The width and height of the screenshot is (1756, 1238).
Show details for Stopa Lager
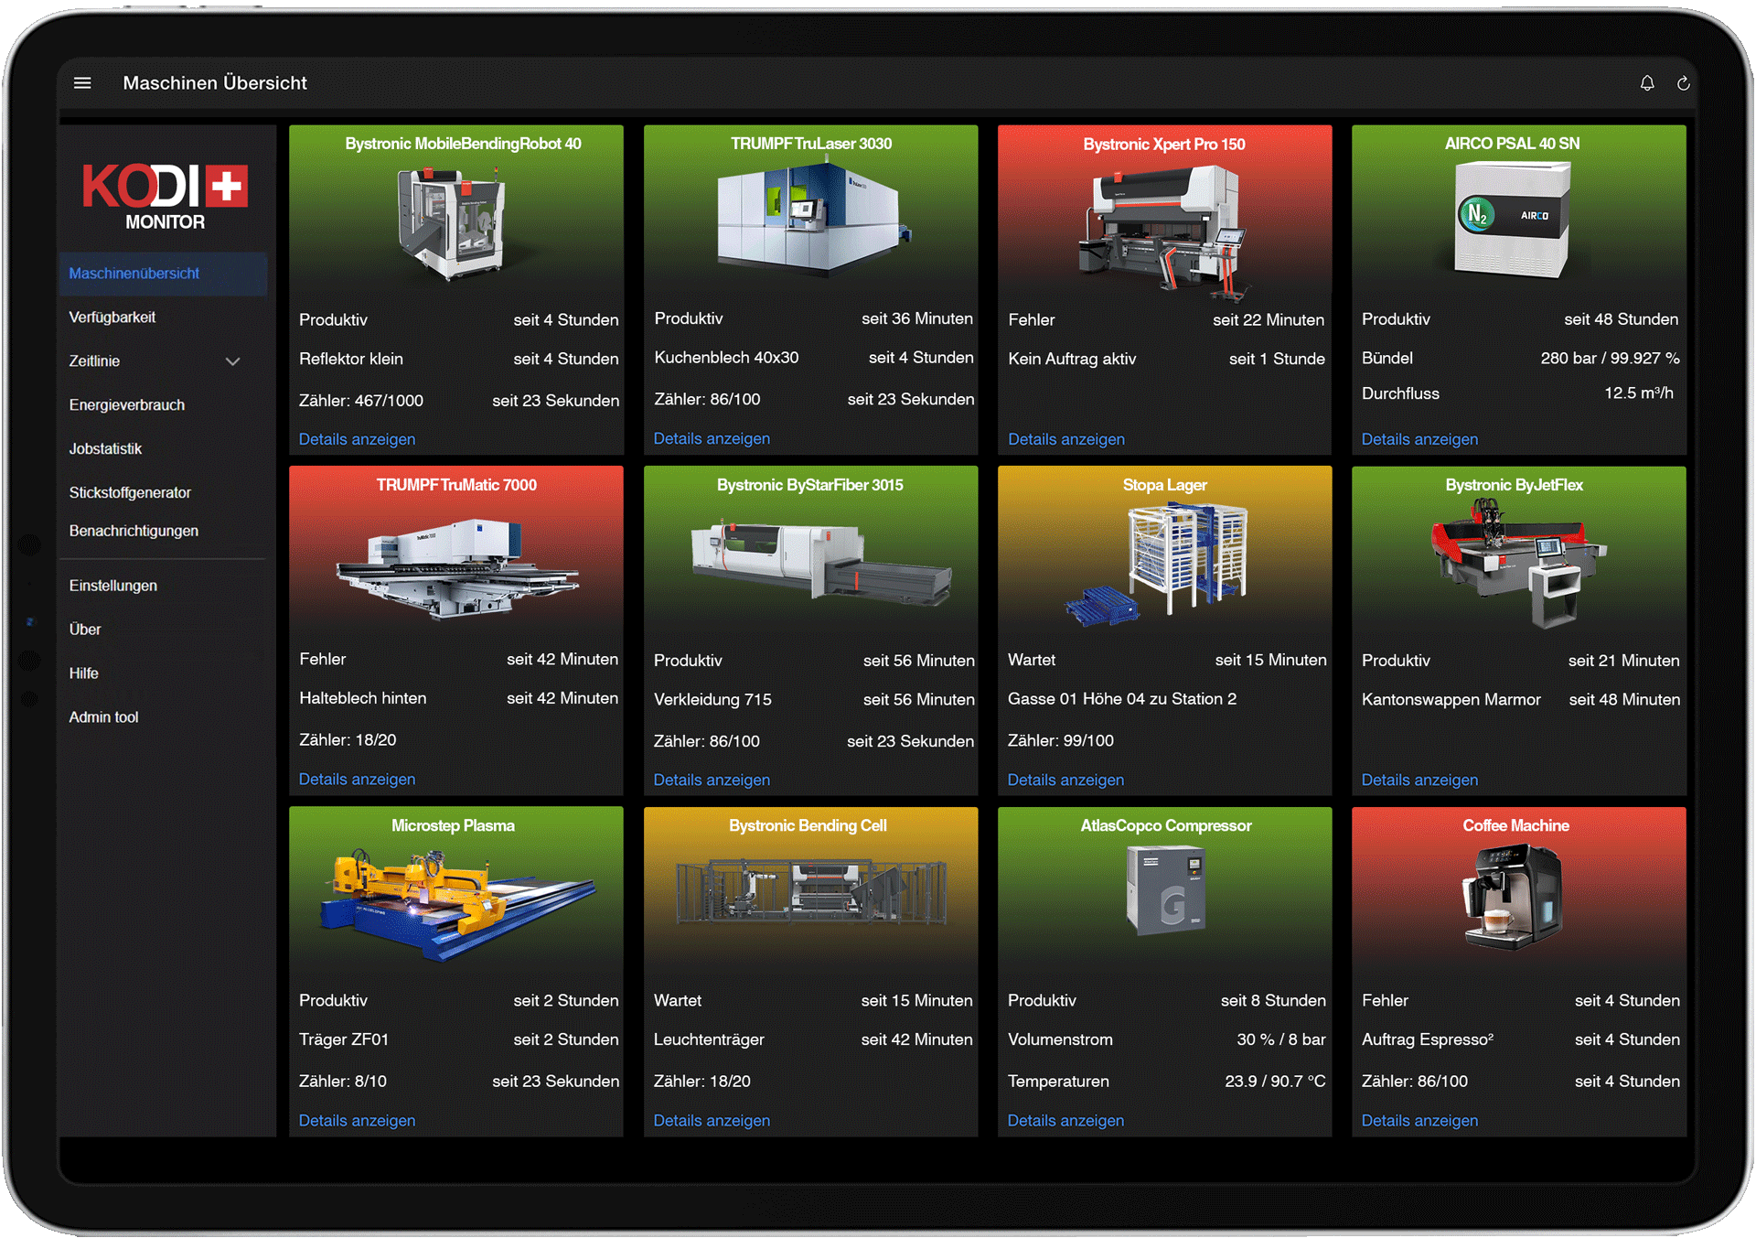[1065, 780]
